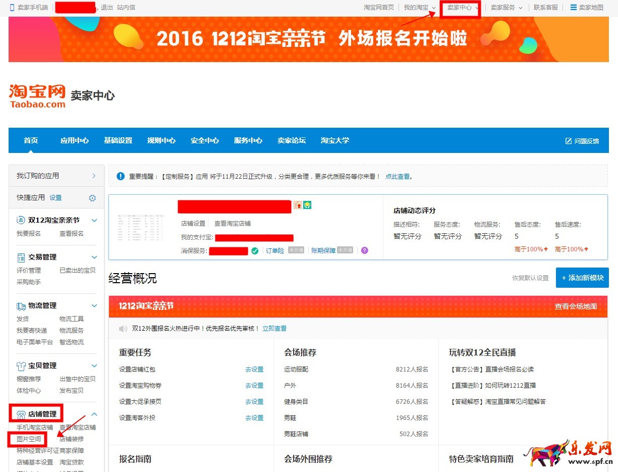Viewport: 618px width, 472px height.
Task: Click 立即查看 link
Action: (274, 329)
